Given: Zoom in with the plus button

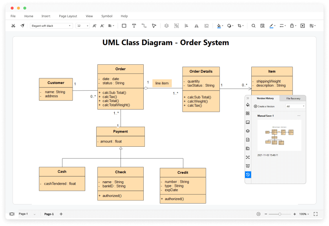Looking at the screenshot, I should click(x=294, y=214).
